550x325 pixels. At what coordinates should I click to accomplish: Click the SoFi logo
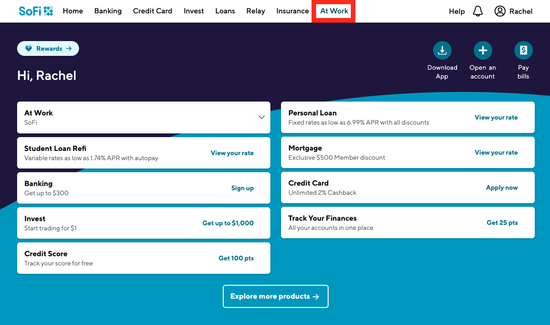(x=36, y=11)
